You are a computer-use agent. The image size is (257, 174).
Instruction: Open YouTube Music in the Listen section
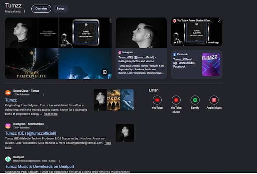coord(176,105)
